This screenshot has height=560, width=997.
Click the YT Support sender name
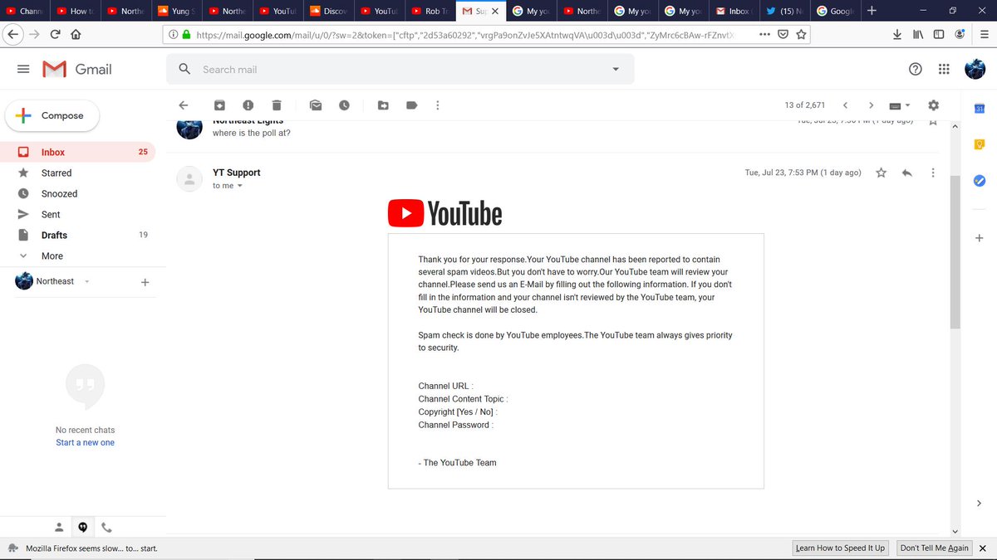coord(237,173)
